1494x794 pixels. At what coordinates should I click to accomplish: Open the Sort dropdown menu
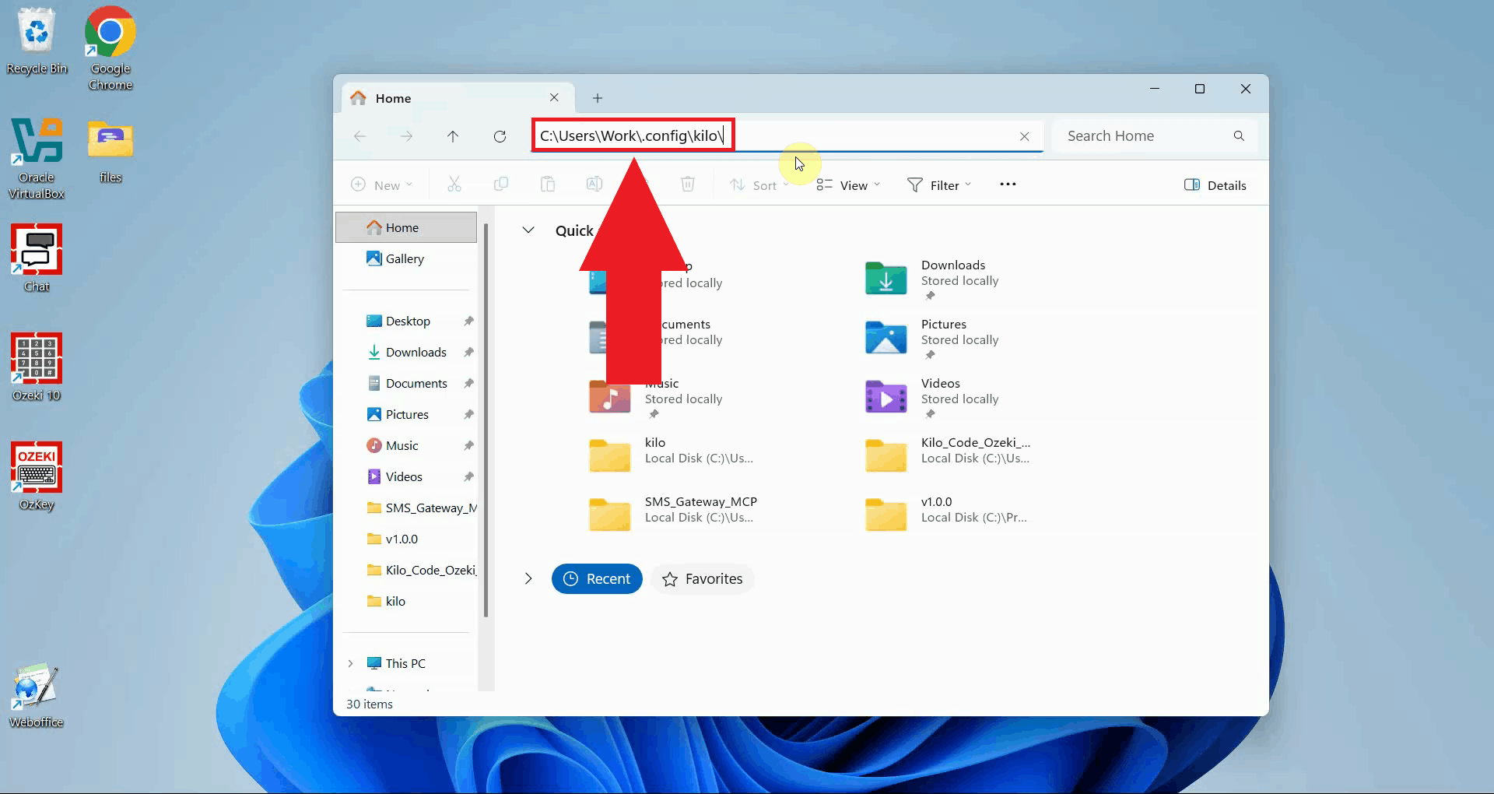759,184
